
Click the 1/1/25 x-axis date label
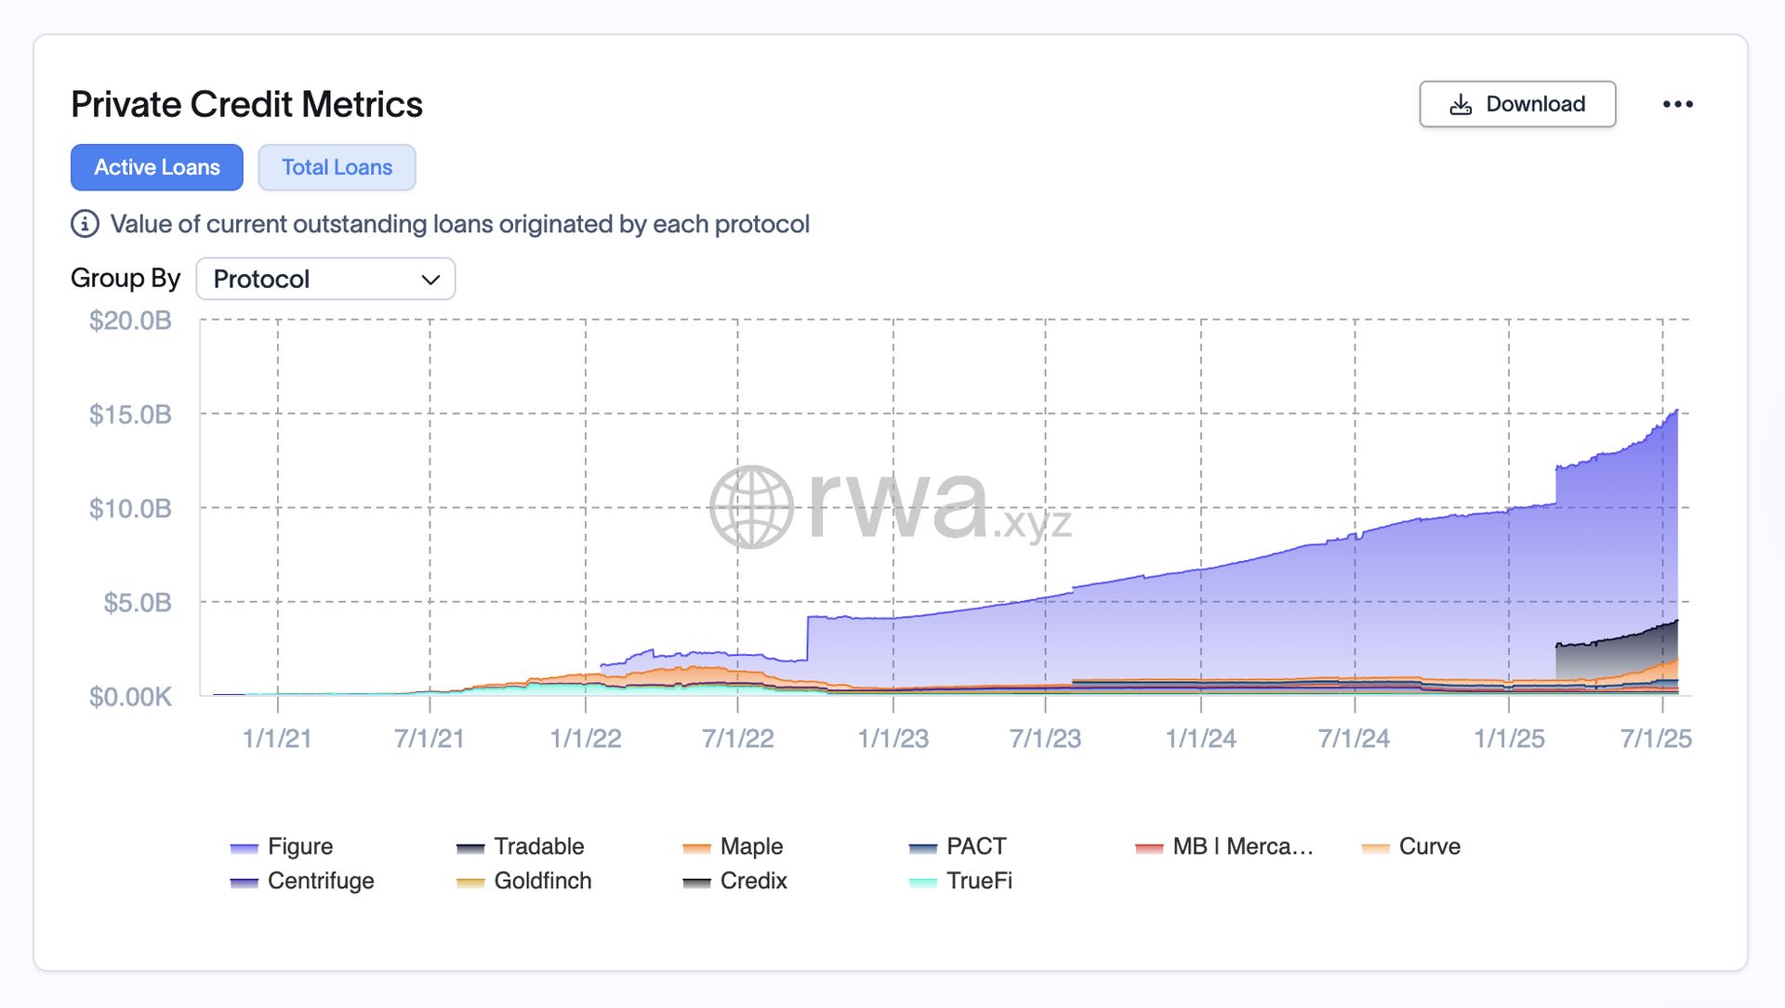click(1508, 739)
